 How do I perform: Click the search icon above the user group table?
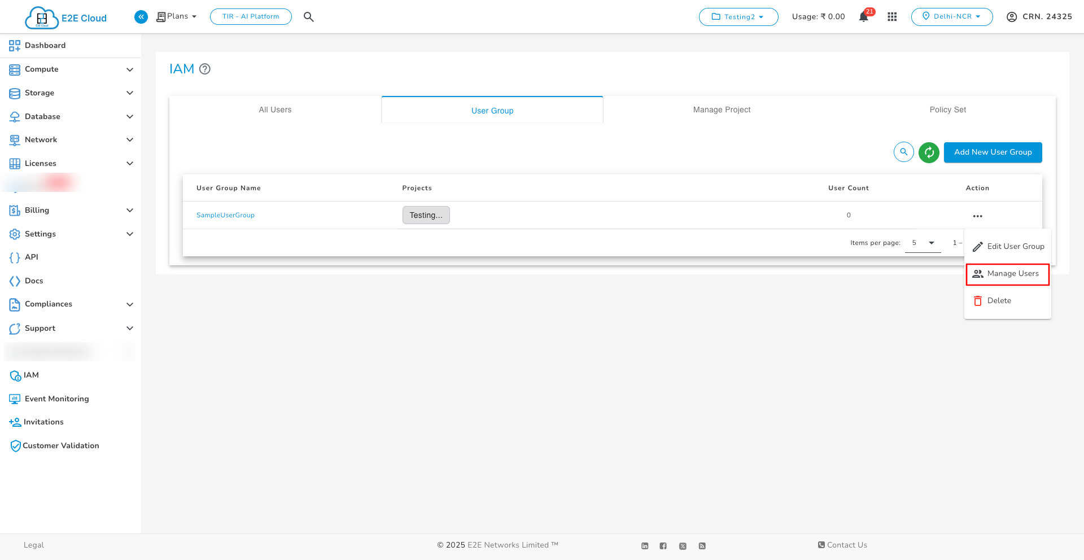point(904,152)
